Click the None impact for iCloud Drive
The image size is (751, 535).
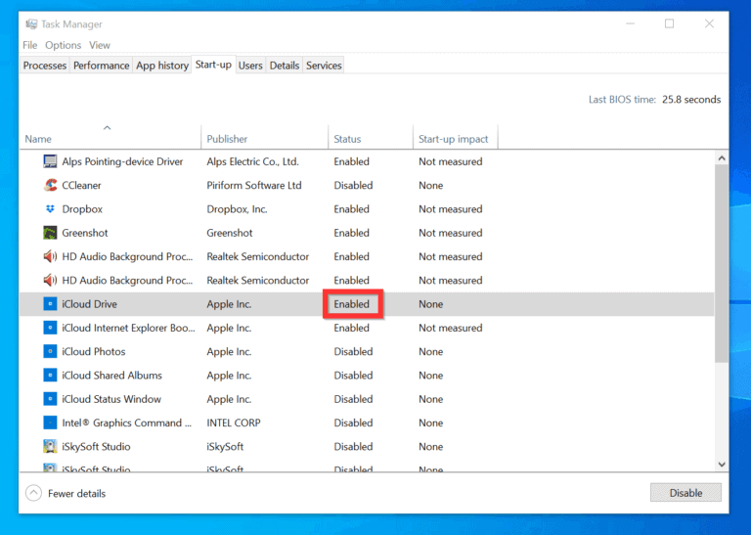click(x=430, y=304)
